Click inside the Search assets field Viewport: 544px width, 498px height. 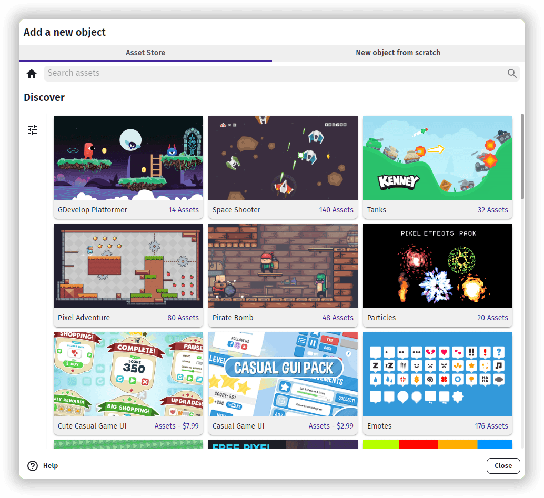(210, 73)
